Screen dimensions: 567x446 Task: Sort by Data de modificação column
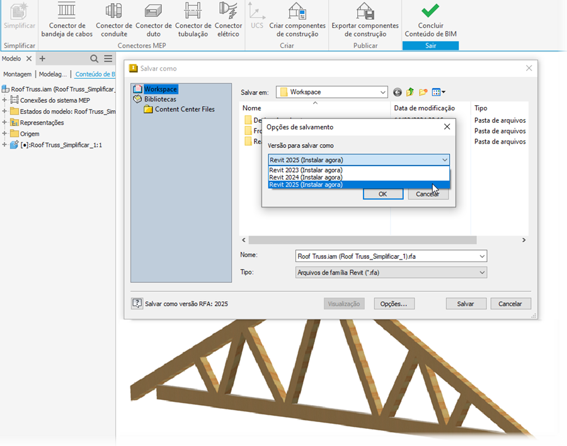(x=431, y=108)
